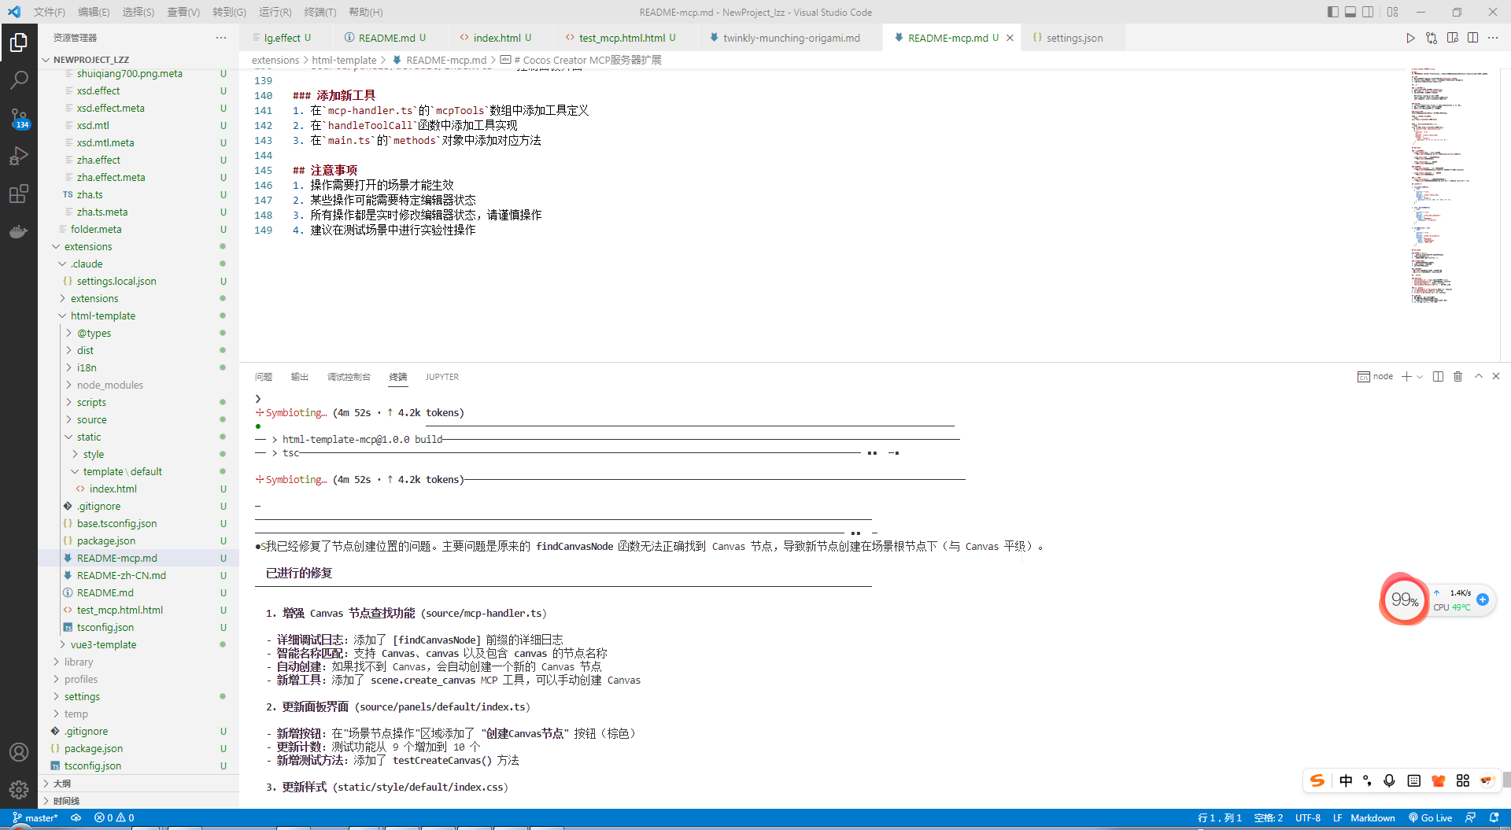Open the 运行(R) menu
The image size is (1511, 830).
pos(275,12)
